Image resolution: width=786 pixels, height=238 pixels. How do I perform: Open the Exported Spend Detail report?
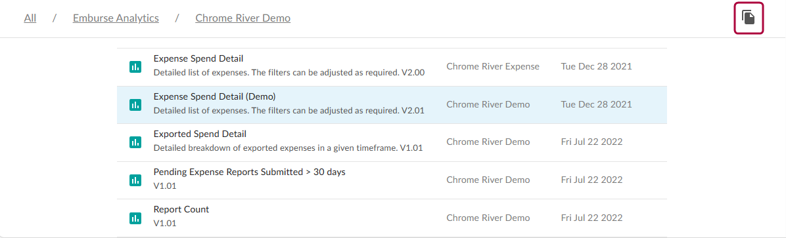click(200, 134)
